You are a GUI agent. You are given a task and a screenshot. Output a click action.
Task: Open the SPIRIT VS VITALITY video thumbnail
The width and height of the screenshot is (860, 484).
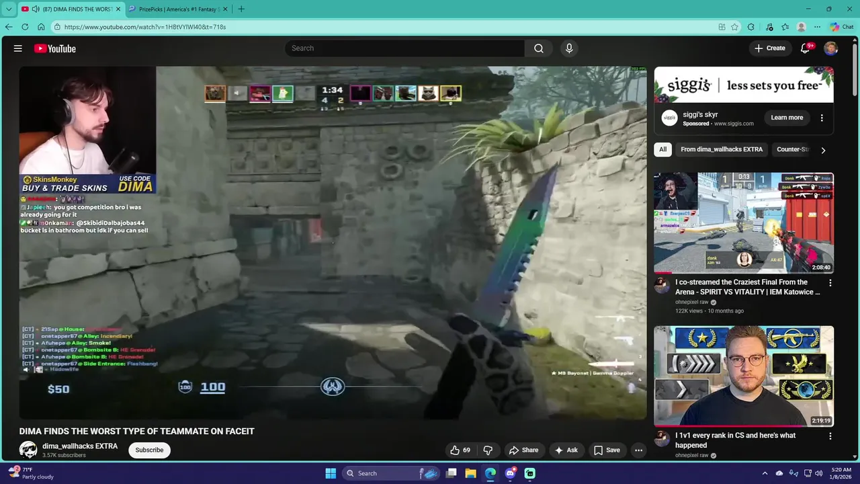[744, 223]
